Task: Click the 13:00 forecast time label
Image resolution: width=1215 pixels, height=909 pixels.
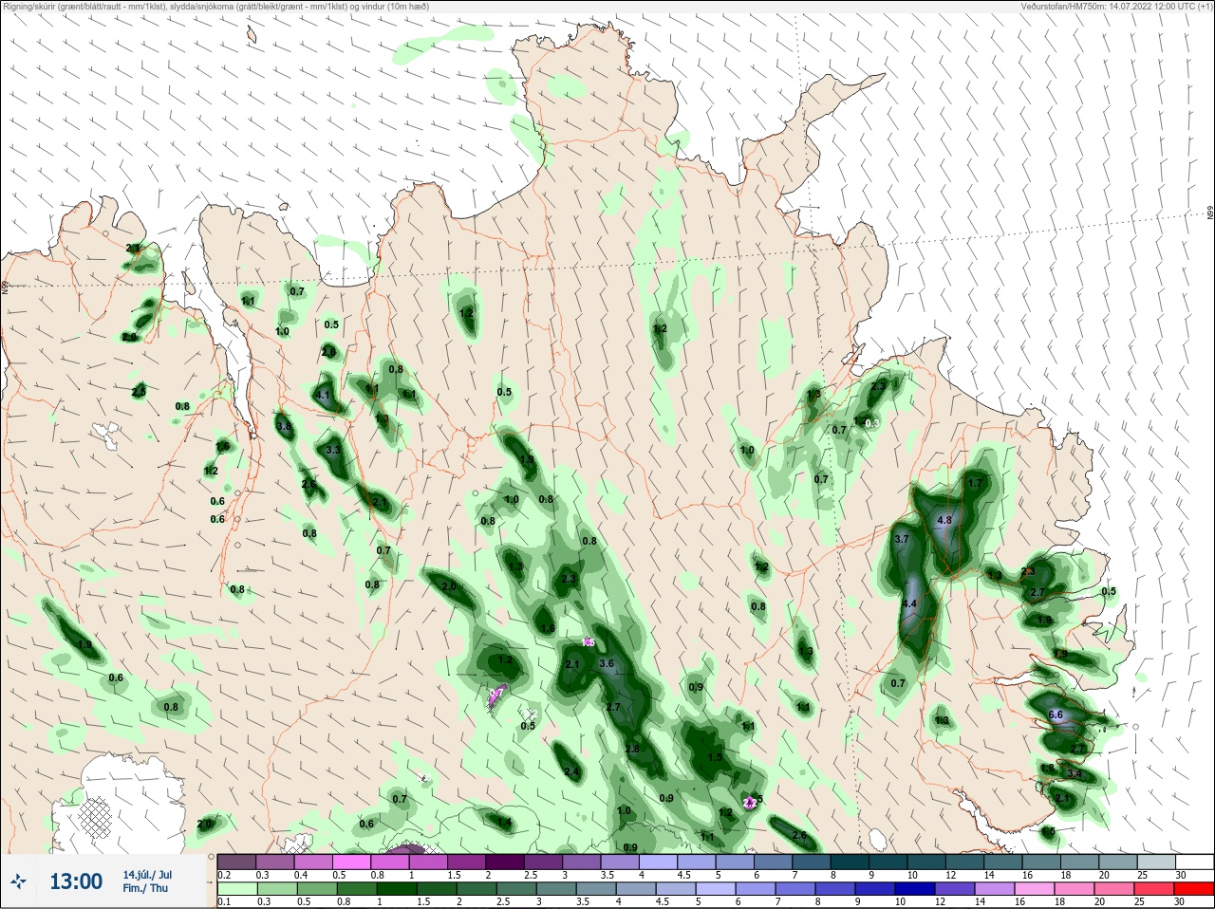Action: 76,882
